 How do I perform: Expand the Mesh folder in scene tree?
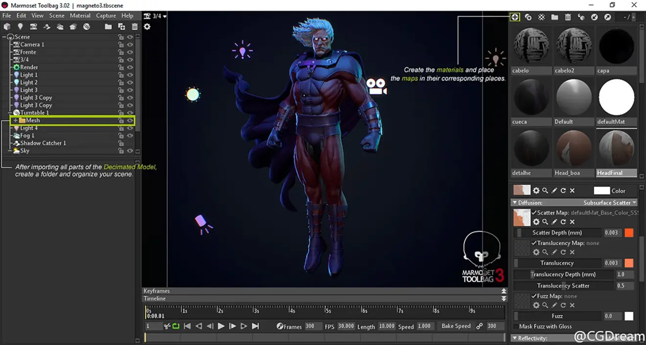[15, 121]
